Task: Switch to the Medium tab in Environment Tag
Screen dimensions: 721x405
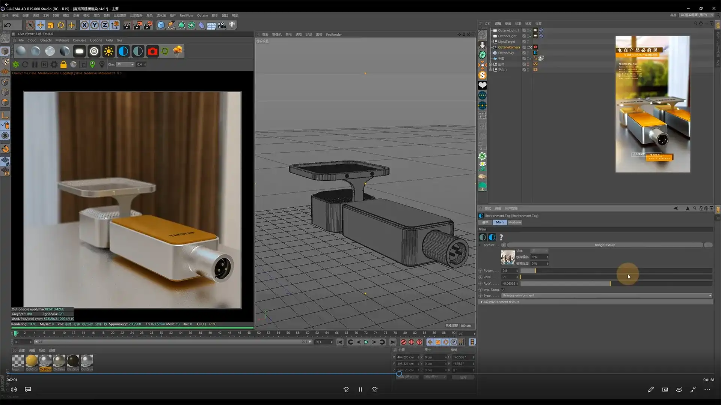Action: [515, 222]
